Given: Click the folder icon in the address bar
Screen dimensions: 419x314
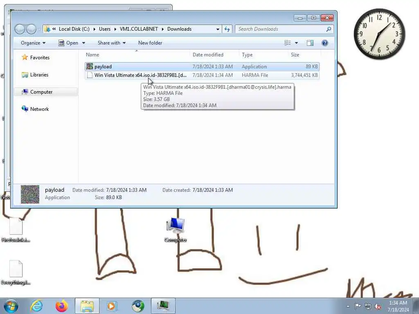Looking at the screenshot, I should click(x=47, y=29).
